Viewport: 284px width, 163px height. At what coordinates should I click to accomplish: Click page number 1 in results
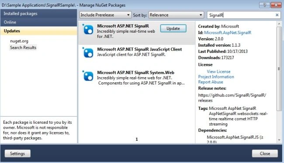(137, 139)
